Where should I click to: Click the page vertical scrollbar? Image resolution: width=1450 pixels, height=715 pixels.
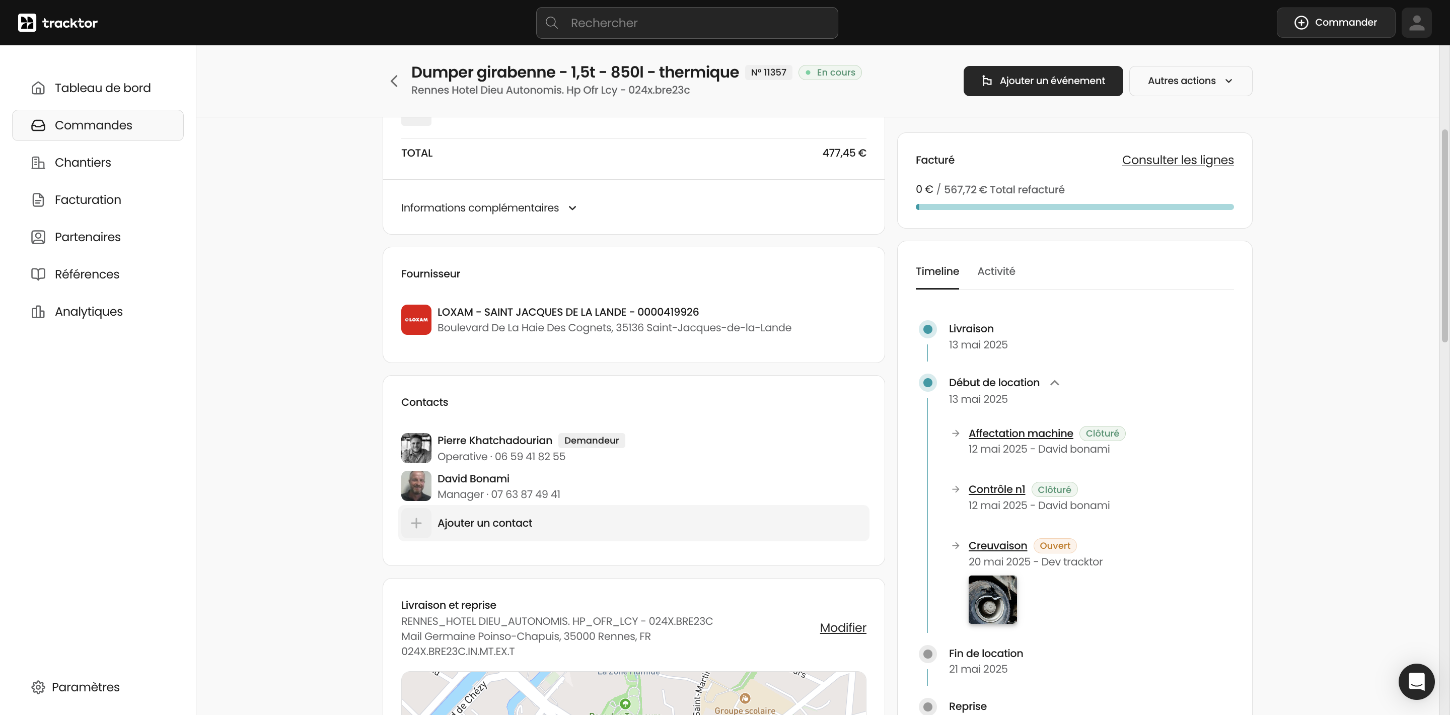[1444, 237]
